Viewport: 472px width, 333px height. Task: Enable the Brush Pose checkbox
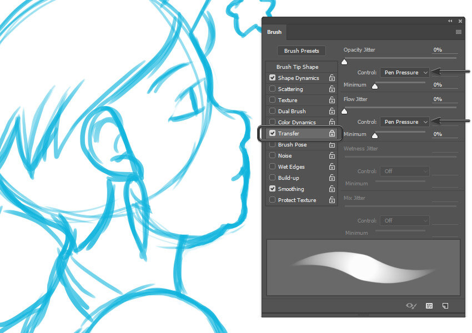tap(273, 145)
